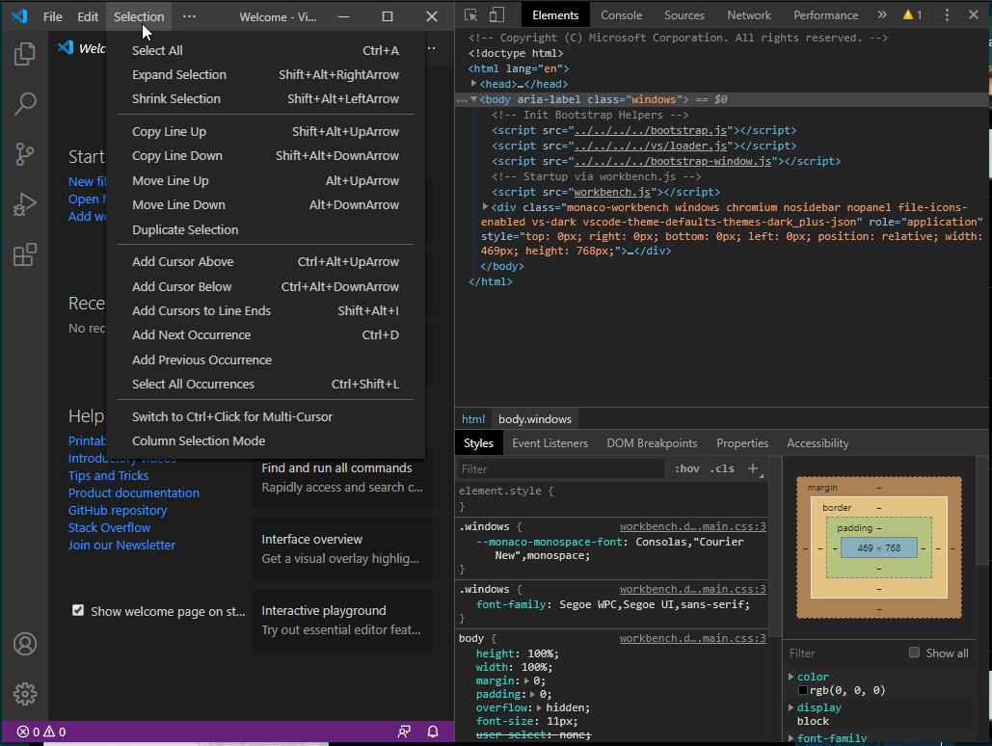Click the feedback icon in status bar
Screen dimensions: 992x746
[x=404, y=733]
